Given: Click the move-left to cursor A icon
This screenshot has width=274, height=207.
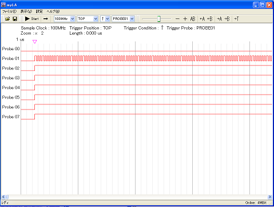Looking at the screenshot, I should click(202, 19).
